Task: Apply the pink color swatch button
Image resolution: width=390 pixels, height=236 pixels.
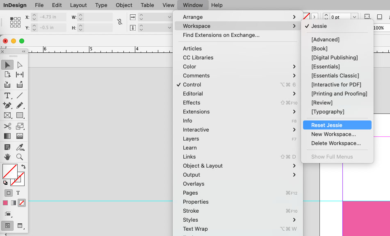Action: 5,203
